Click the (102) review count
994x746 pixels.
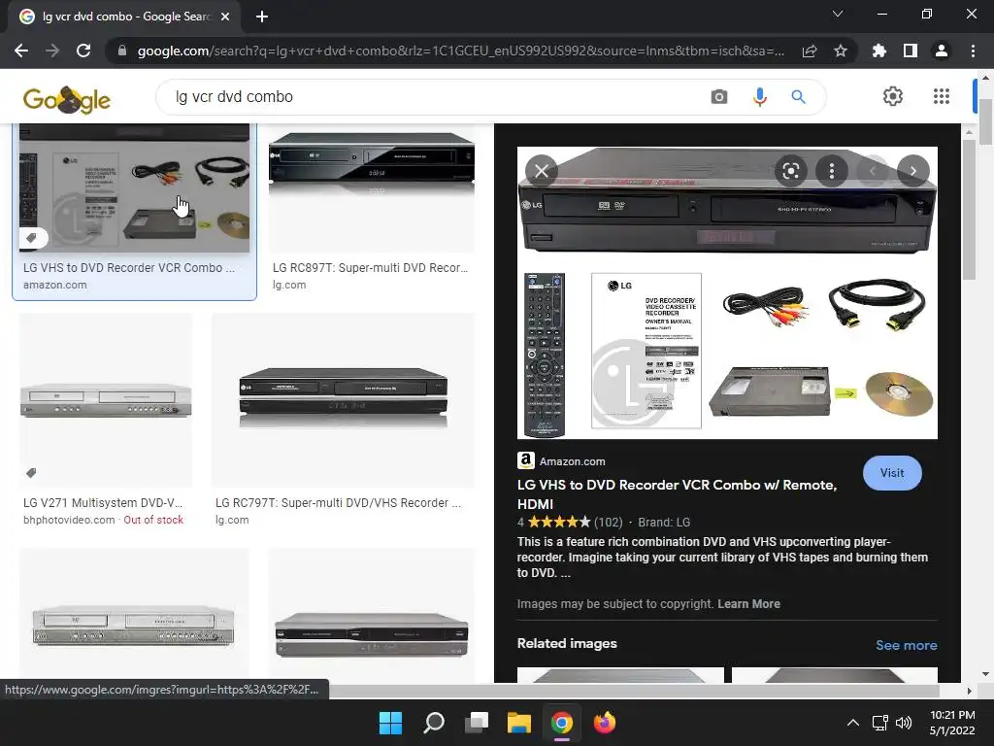[608, 522]
